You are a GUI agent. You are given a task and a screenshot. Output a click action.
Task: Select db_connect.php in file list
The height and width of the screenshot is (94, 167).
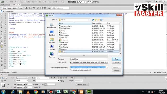pos(66,26)
